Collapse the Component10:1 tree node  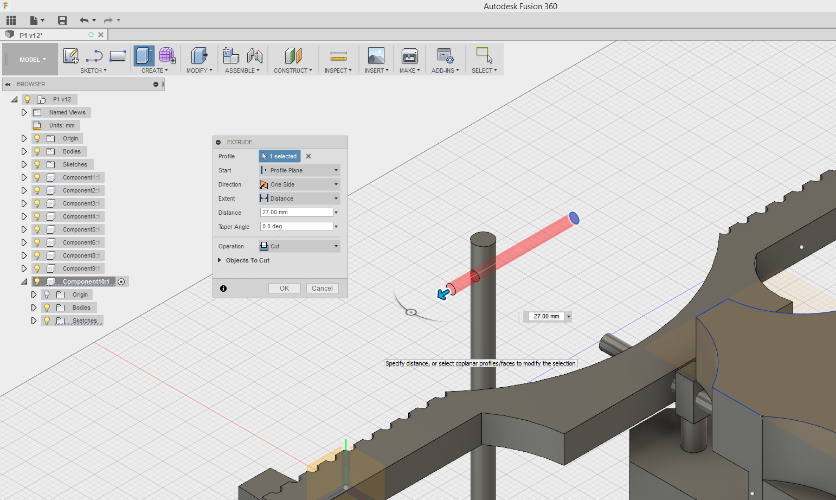point(24,281)
